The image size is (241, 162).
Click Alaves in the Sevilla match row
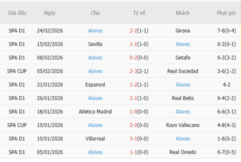(183, 44)
